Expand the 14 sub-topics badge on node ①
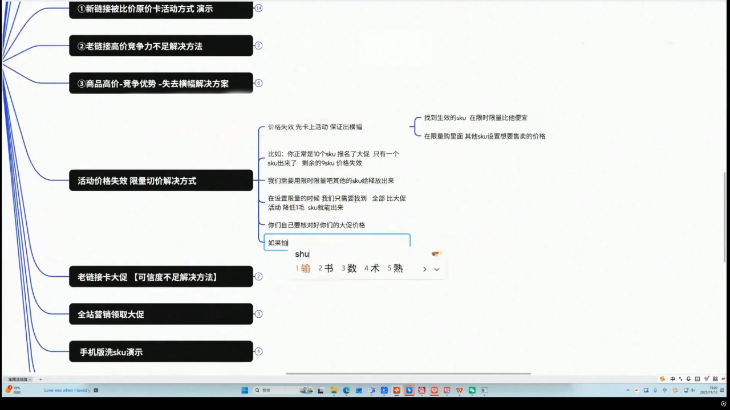This screenshot has height=410, width=730. click(x=258, y=8)
